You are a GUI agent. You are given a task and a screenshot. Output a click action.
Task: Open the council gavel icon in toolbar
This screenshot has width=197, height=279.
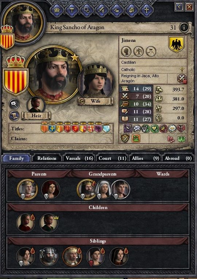click(x=72, y=10)
